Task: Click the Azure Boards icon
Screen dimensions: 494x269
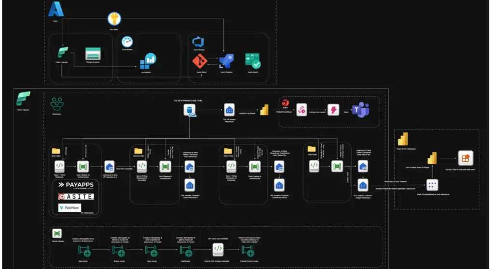Action: coord(252,61)
